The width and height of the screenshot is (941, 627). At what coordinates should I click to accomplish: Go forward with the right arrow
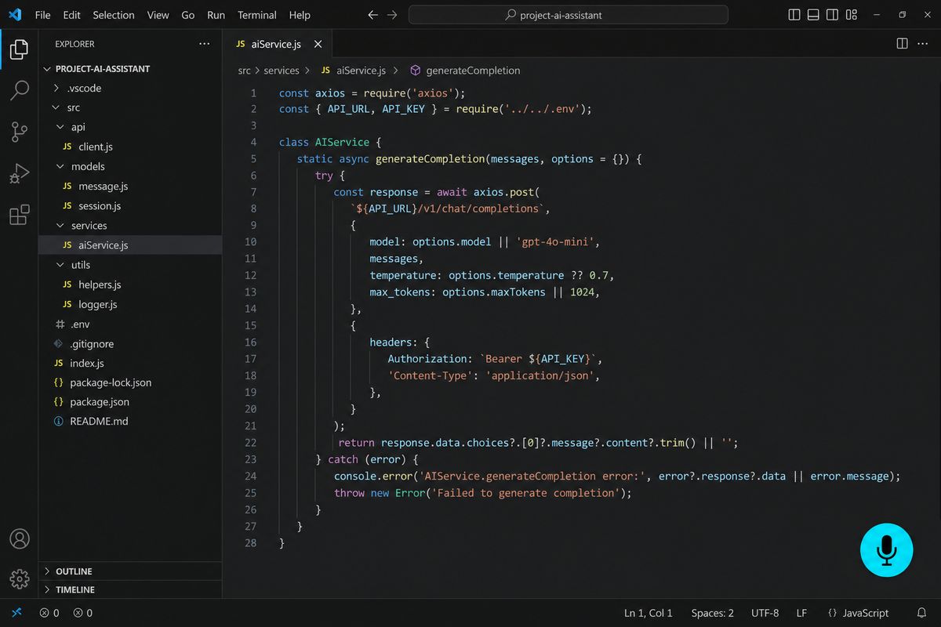(392, 15)
